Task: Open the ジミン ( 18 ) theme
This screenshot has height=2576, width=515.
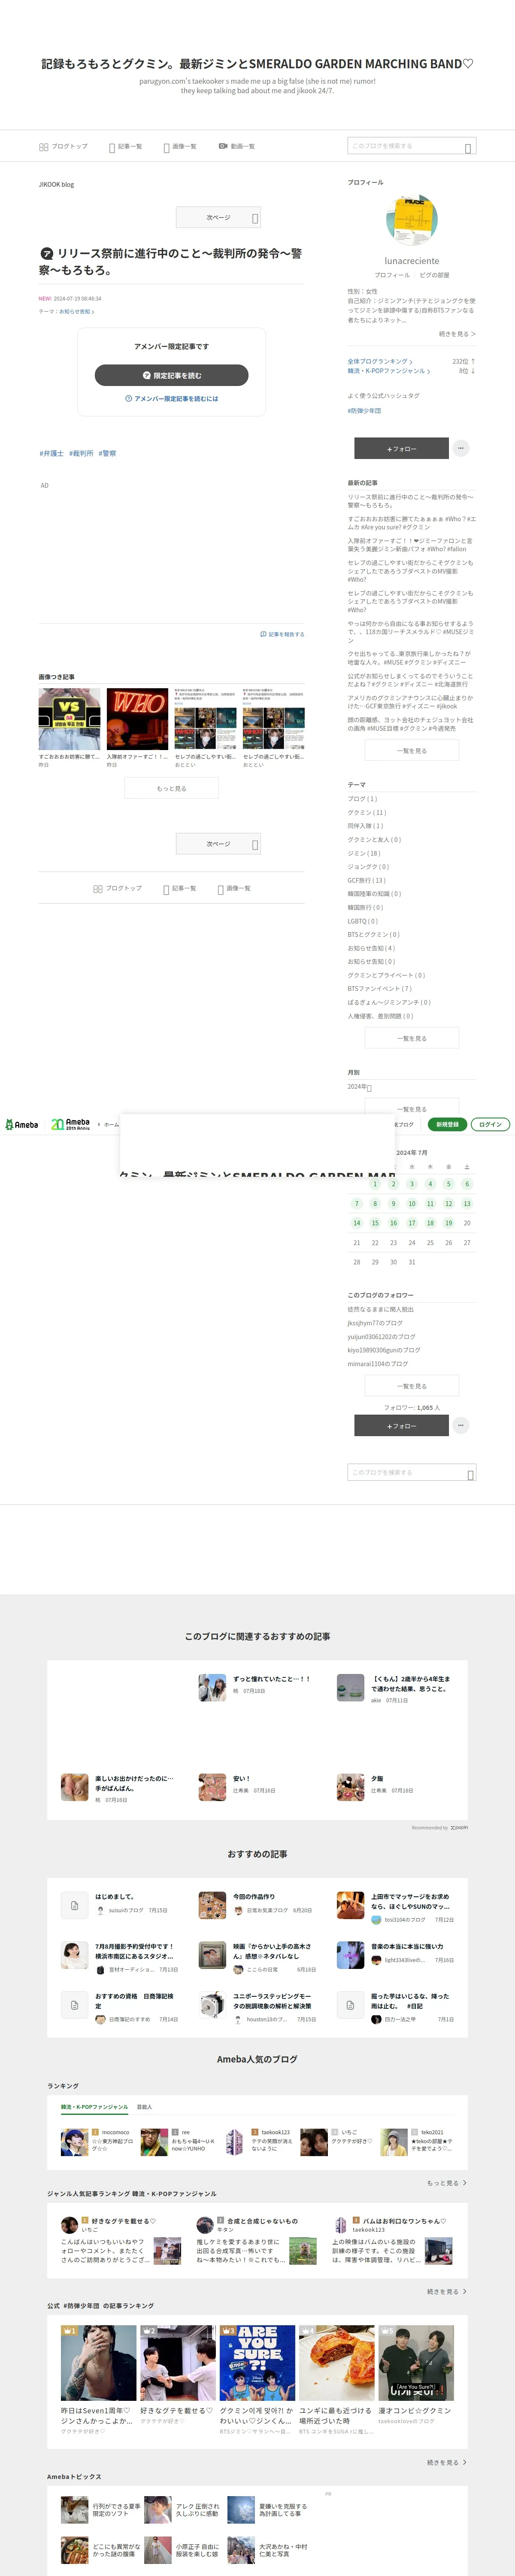Action: pyautogui.click(x=364, y=853)
